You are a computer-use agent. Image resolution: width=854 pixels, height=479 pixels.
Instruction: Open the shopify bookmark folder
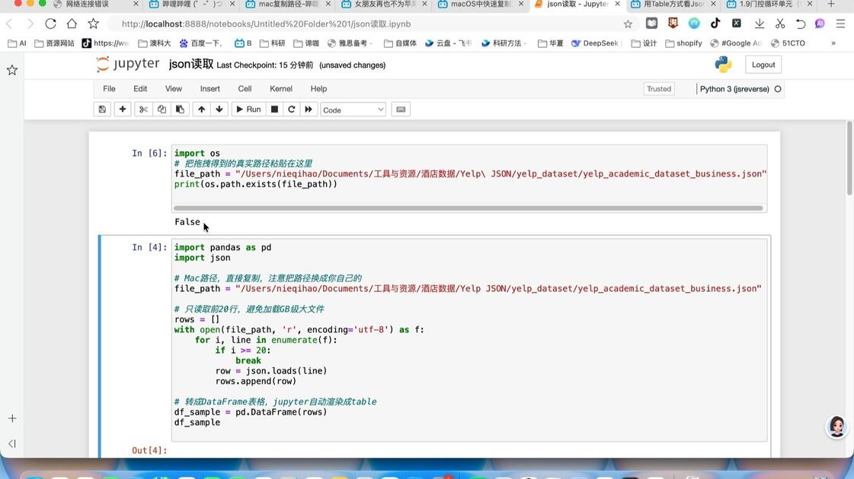pyautogui.click(x=683, y=43)
